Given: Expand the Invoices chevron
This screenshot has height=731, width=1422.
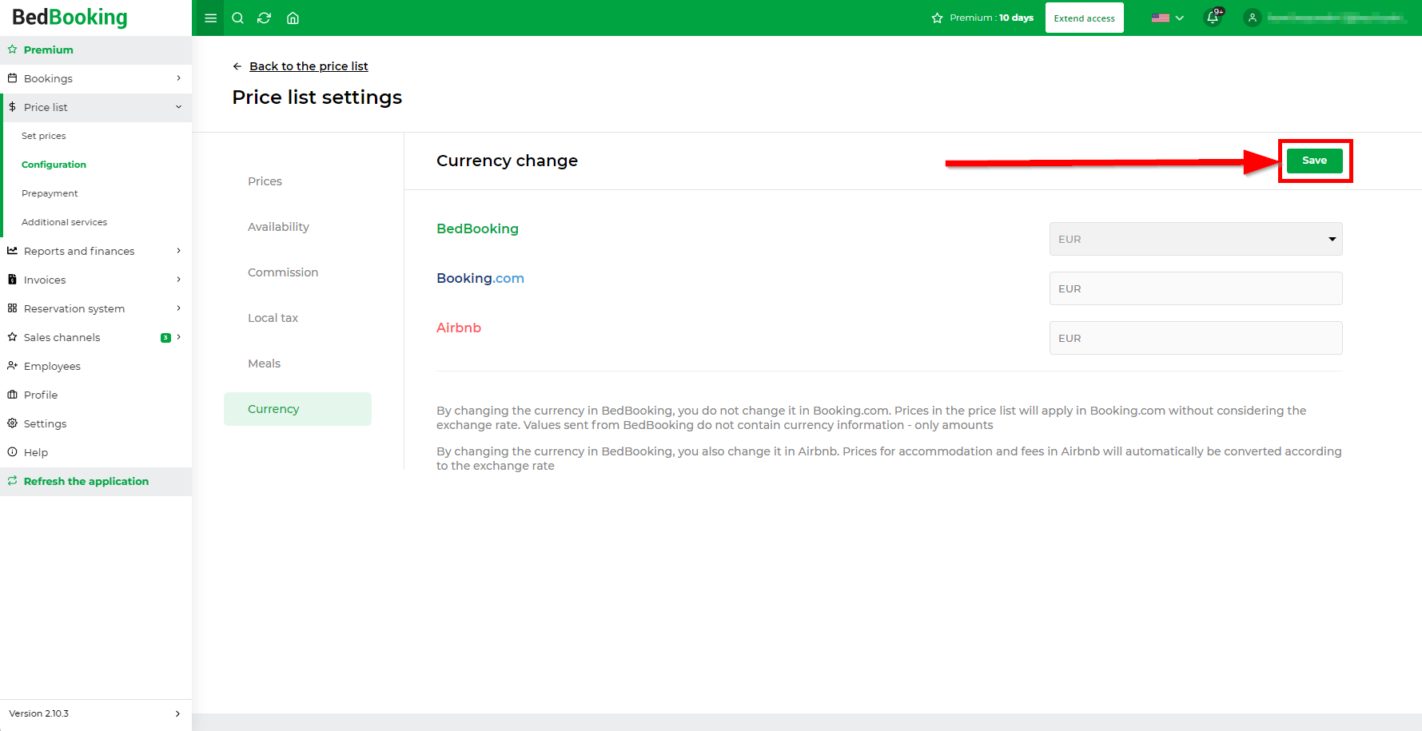Looking at the screenshot, I should tap(178, 280).
